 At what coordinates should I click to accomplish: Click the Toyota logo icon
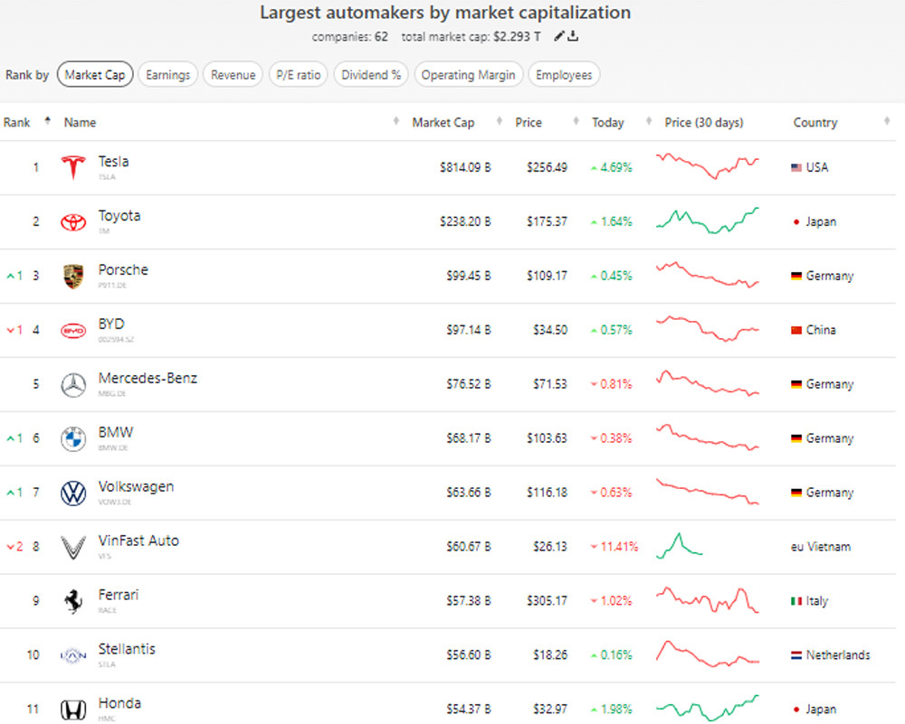pyautogui.click(x=72, y=221)
